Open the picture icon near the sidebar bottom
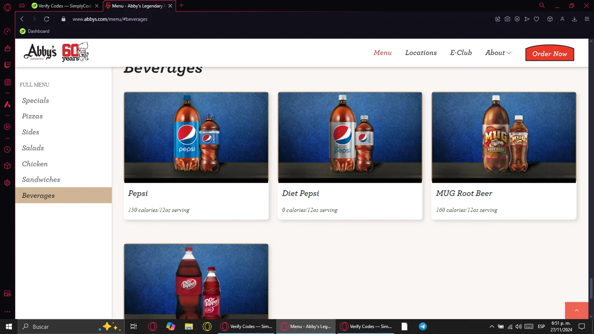Screen dimensions: 594x334 (x=7, y=293)
